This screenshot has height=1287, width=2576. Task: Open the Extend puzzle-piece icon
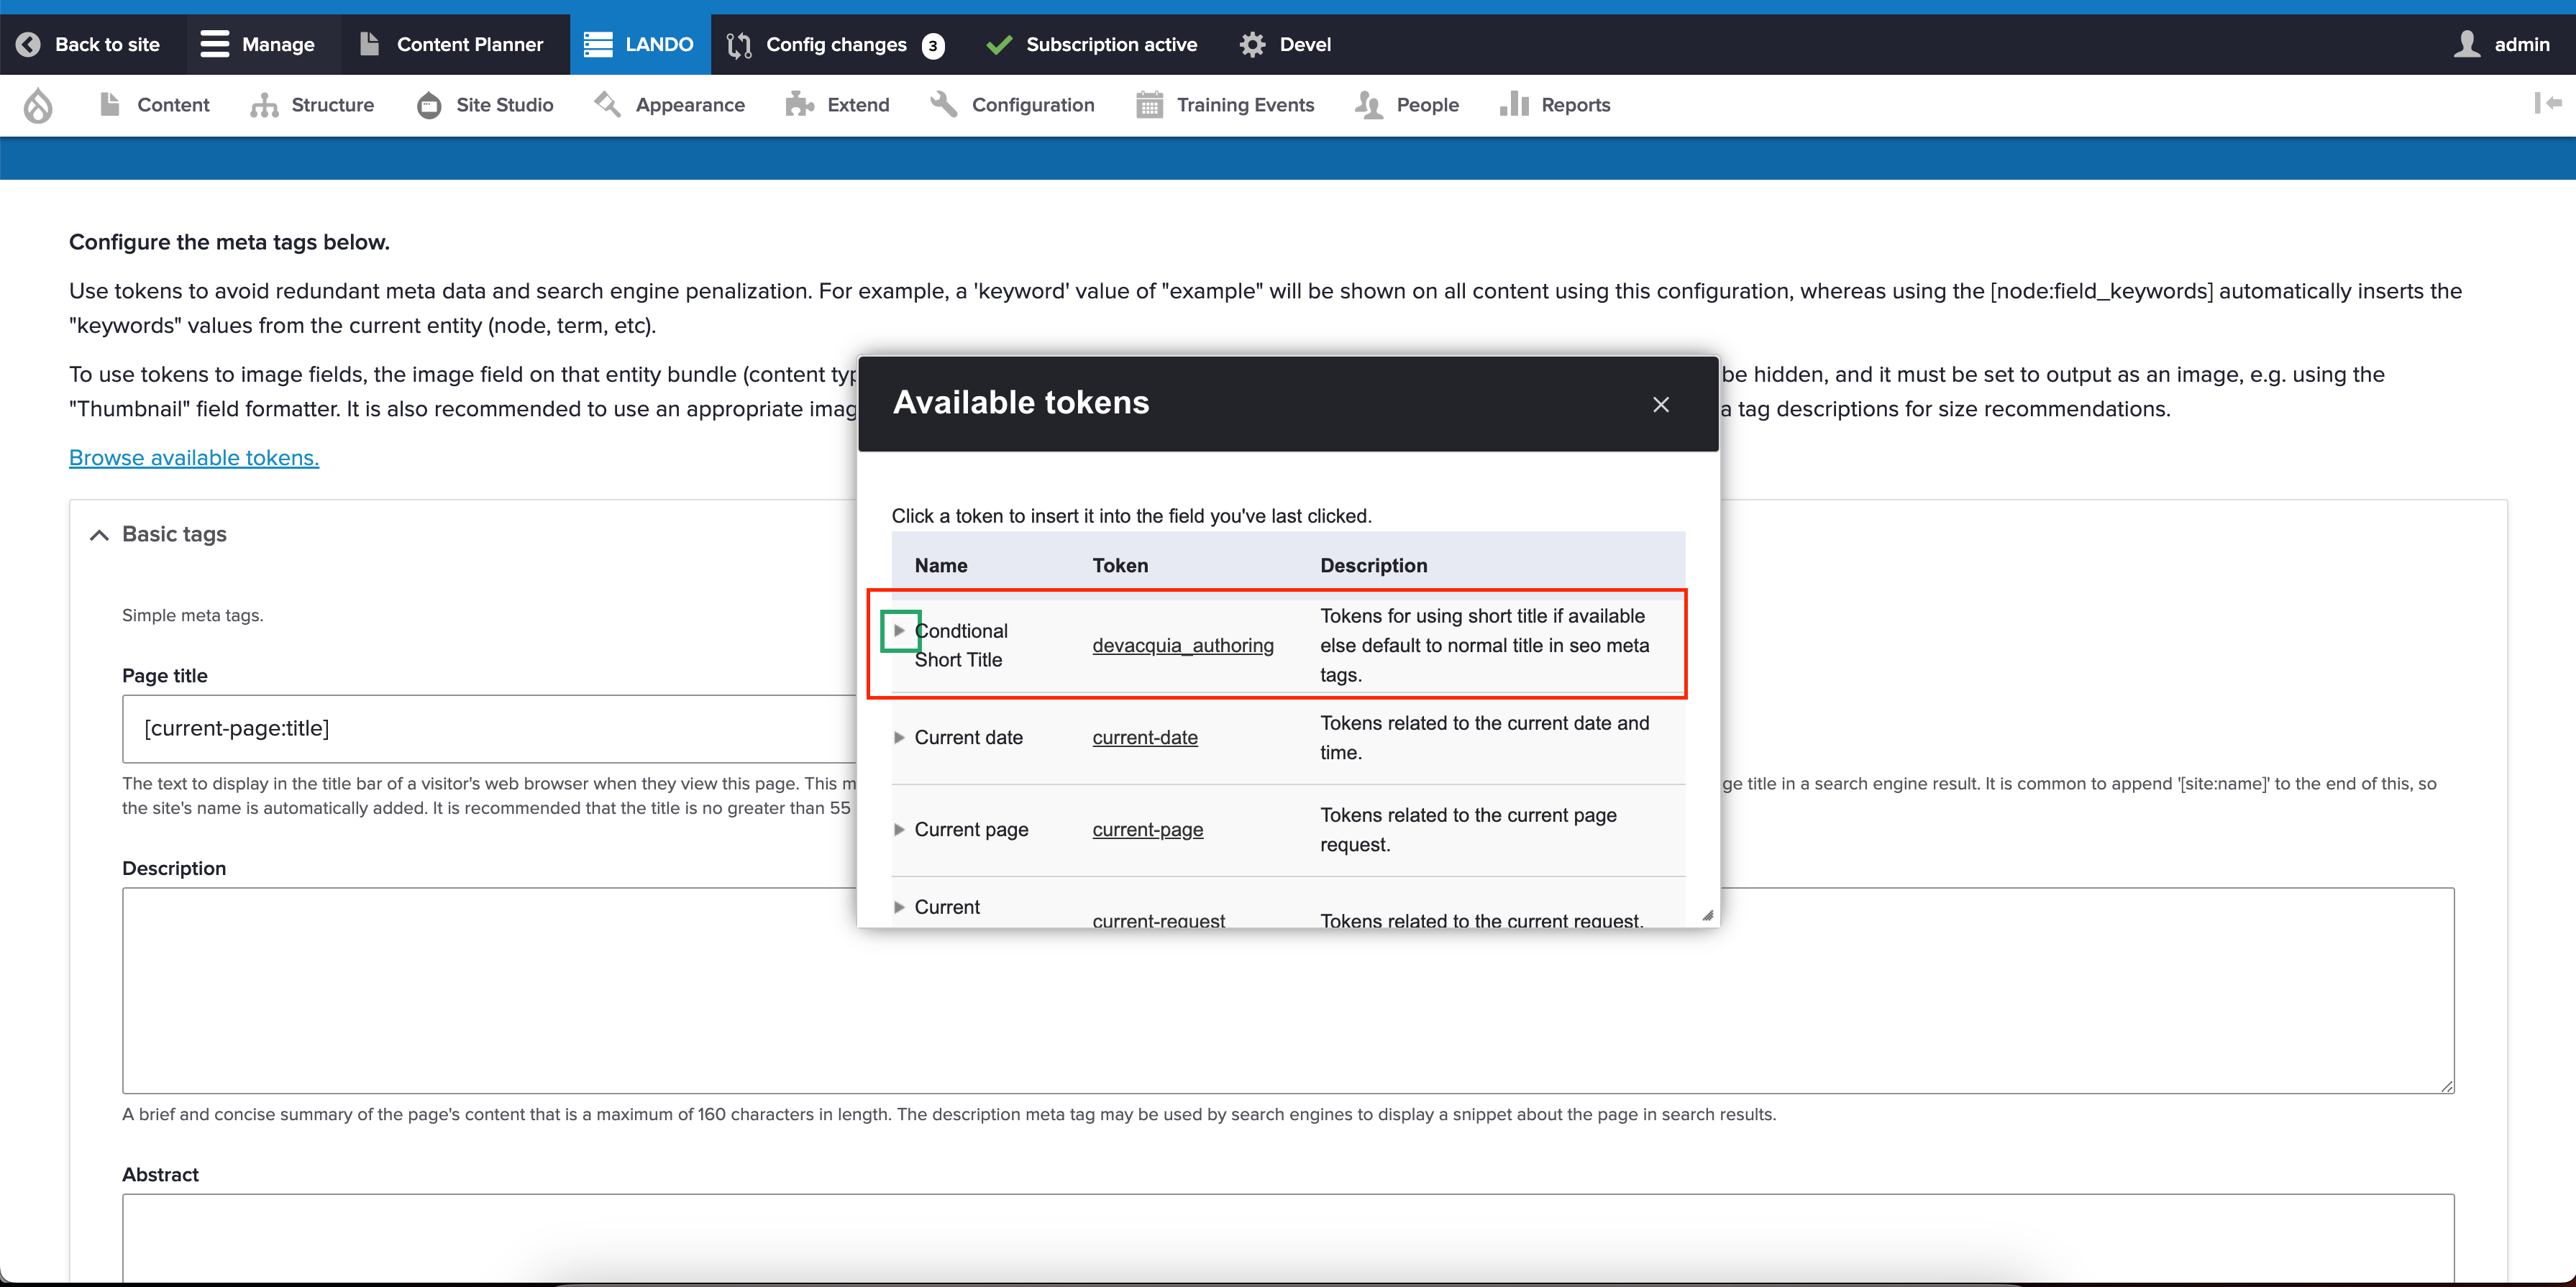[x=799, y=104]
